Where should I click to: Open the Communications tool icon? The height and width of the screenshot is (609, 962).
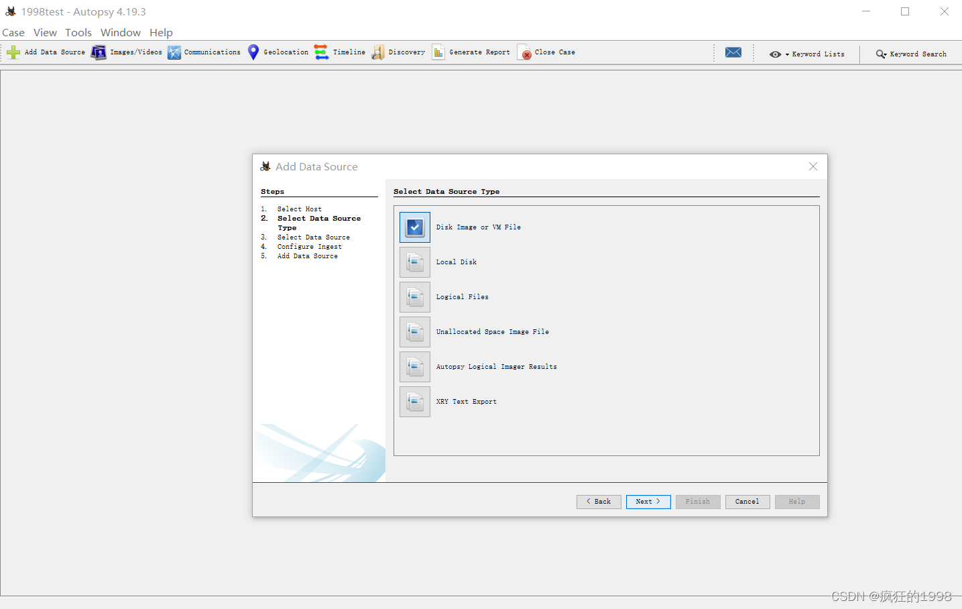[174, 52]
